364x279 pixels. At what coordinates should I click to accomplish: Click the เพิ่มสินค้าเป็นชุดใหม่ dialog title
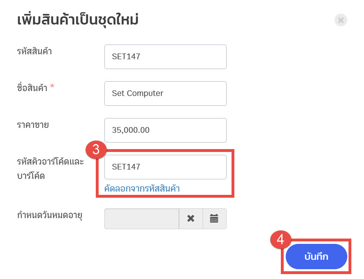tap(78, 20)
